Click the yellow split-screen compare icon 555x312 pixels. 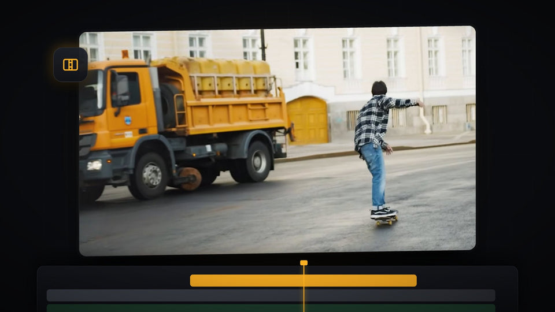[x=71, y=65]
